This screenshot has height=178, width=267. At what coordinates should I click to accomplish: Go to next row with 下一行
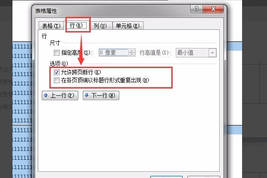pos(101,95)
